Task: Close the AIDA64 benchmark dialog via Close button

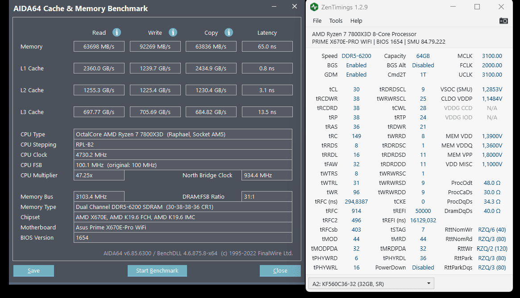Action: pyautogui.click(x=280, y=270)
